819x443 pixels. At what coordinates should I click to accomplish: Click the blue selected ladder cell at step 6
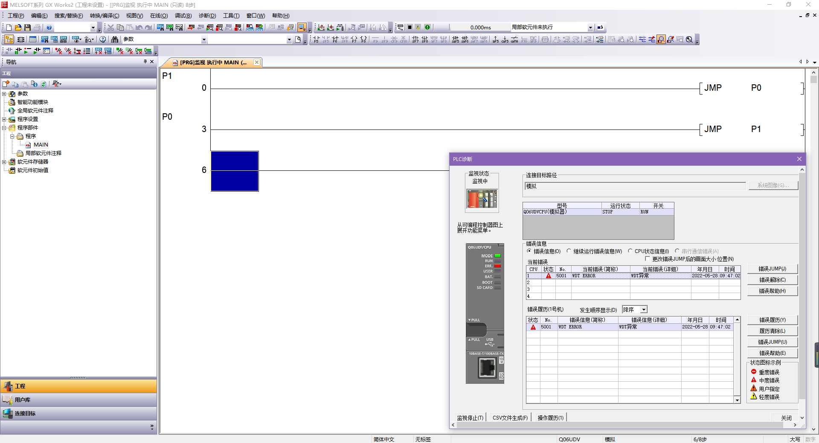[x=235, y=171]
